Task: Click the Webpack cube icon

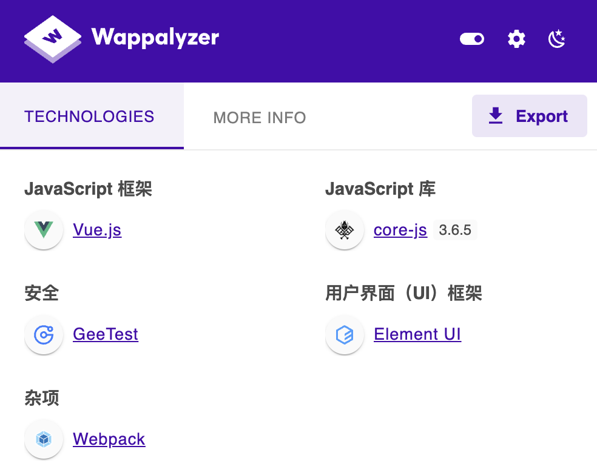Action: [44, 439]
